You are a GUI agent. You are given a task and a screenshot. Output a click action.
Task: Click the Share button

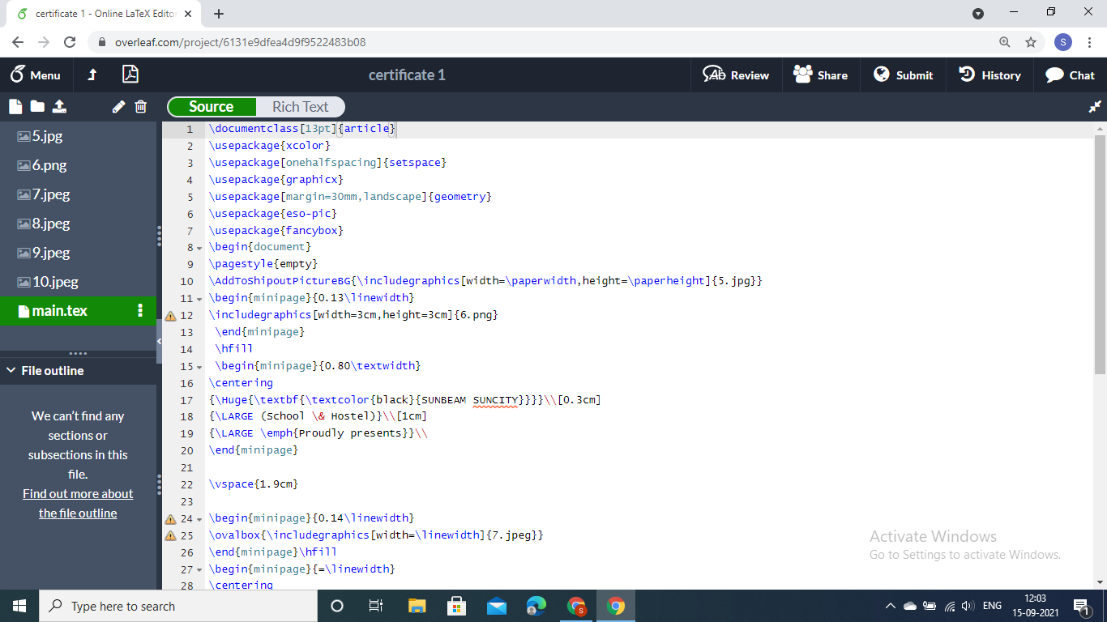pos(820,75)
